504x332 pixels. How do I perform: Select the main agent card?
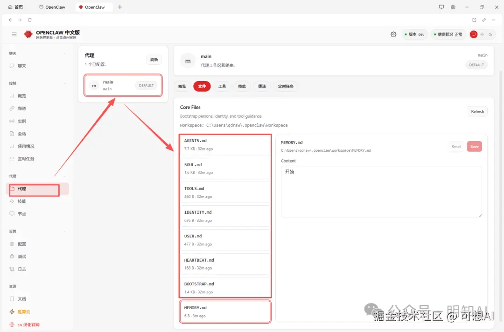[123, 85]
